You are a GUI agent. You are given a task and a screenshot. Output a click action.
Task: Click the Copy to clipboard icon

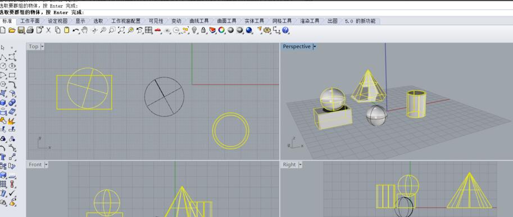pyautogui.click(x=57, y=30)
